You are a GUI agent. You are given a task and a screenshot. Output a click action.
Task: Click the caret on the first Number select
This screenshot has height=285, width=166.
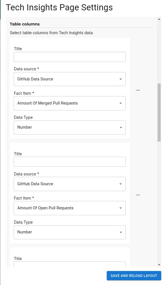tap(121, 127)
